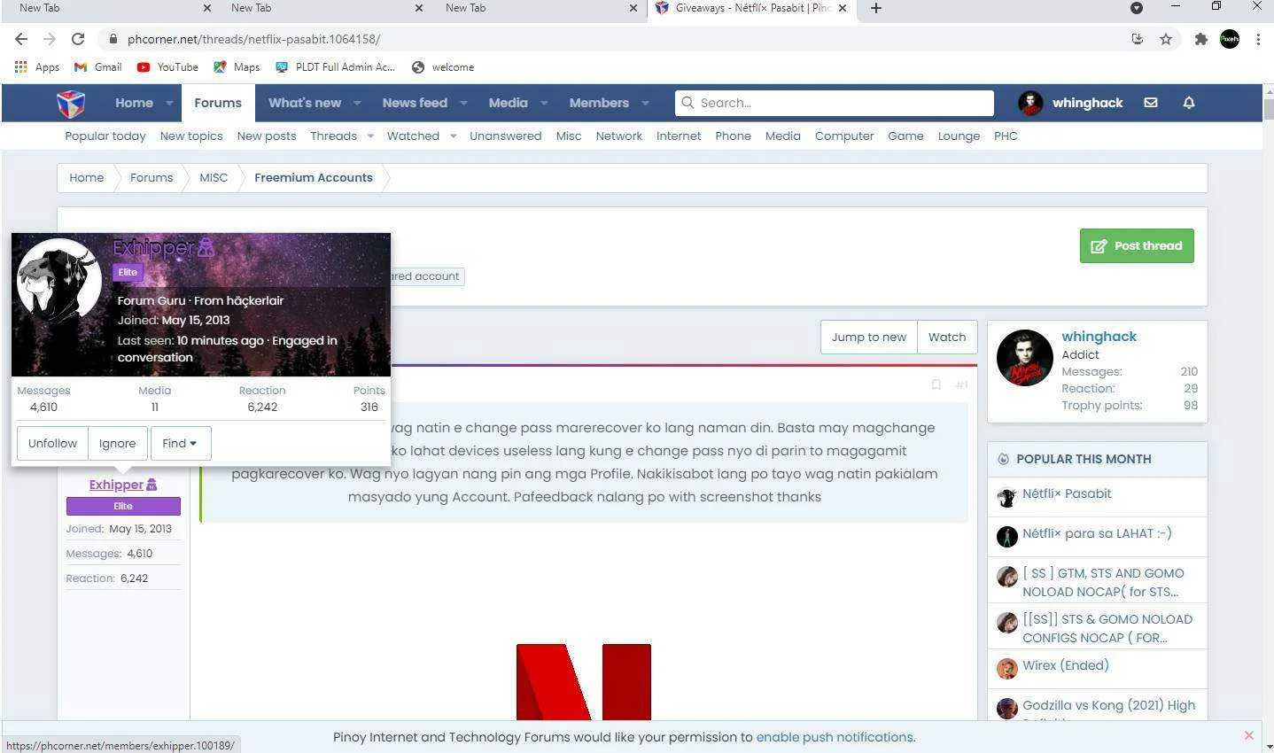
Task: Open the Members nav item
Action: point(599,103)
